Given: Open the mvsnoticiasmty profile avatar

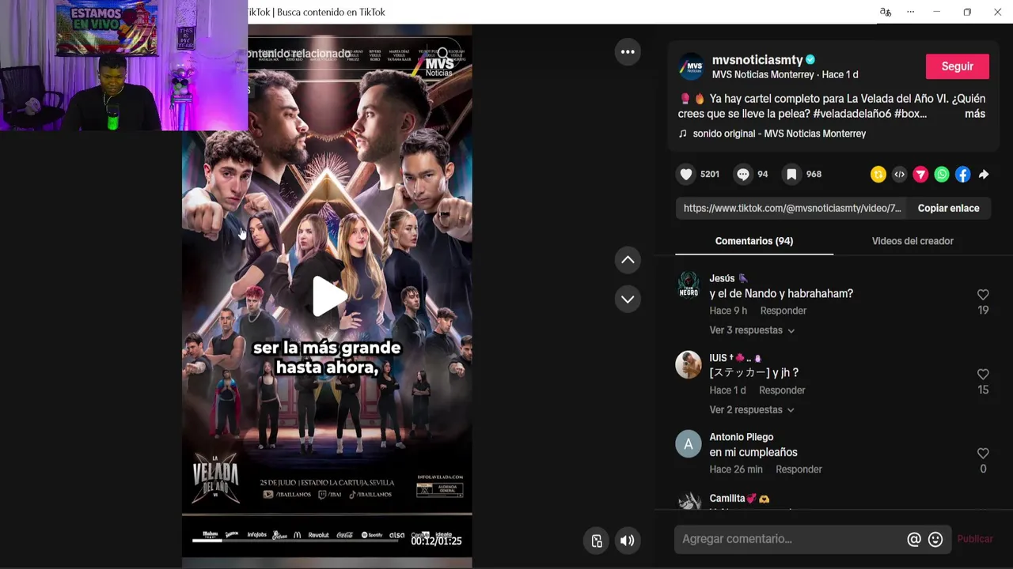Looking at the screenshot, I should pyautogui.click(x=692, y=67).
